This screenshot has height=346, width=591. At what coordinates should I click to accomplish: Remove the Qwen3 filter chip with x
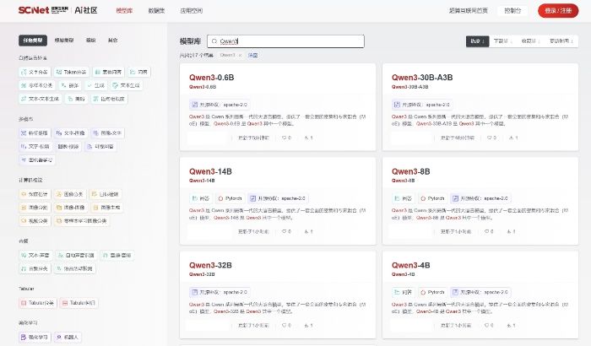241,55
